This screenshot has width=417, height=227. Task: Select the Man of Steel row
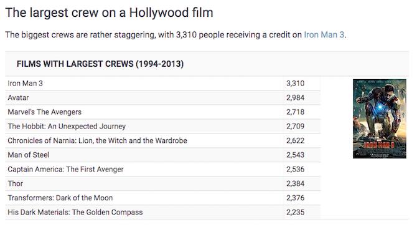pos(163,155)
